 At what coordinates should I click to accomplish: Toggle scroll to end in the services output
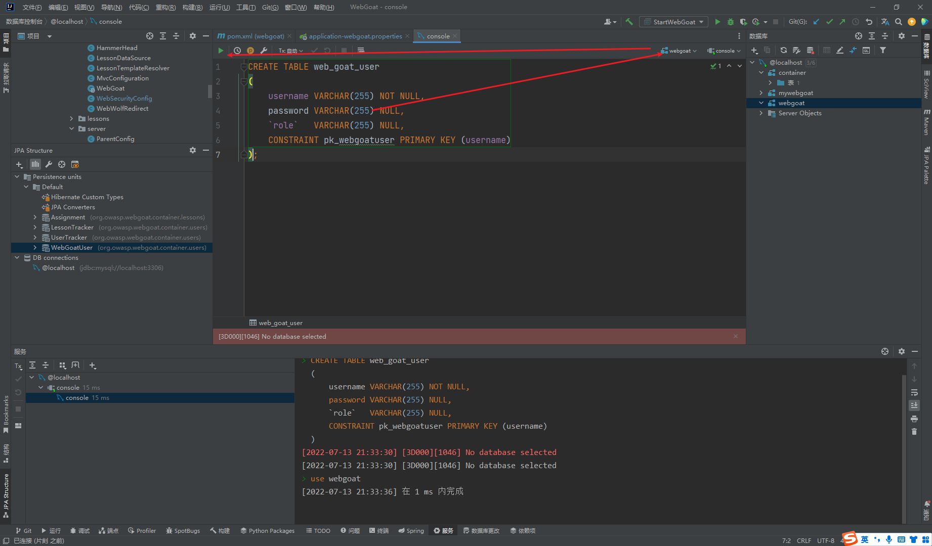coord(914,405)
